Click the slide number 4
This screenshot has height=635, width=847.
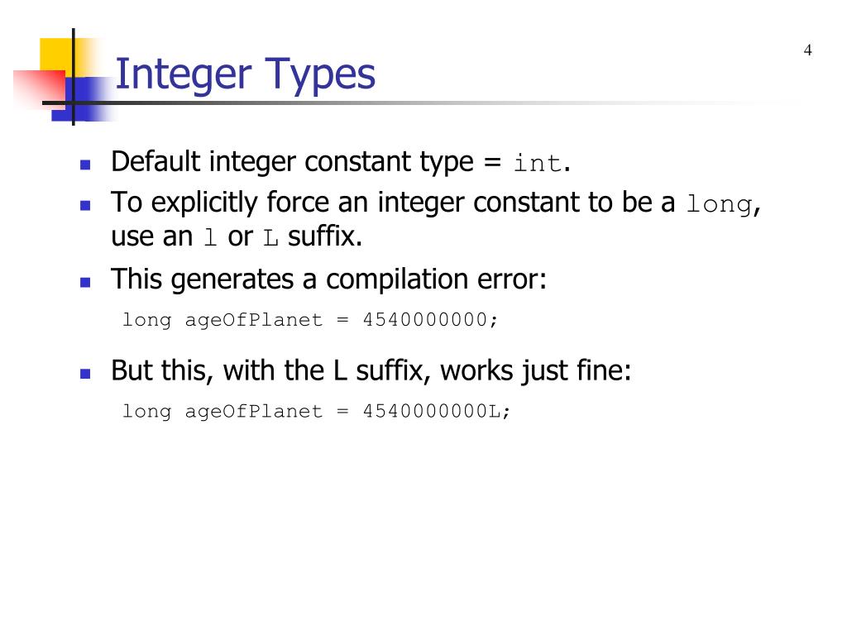[807, 50]
